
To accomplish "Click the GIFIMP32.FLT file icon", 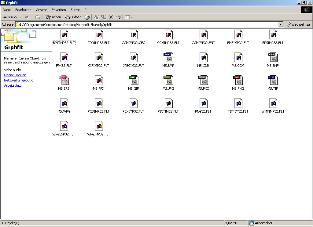I will (99, 58).
